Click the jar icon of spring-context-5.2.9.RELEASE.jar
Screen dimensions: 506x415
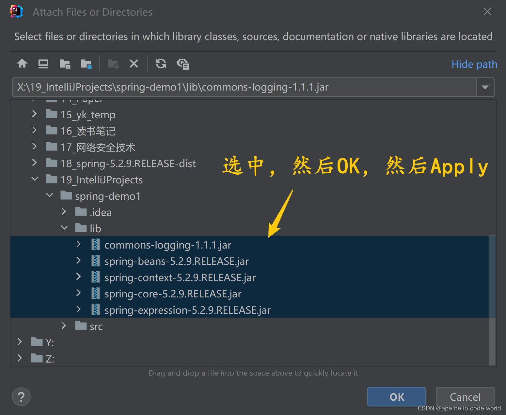point(96,277)
